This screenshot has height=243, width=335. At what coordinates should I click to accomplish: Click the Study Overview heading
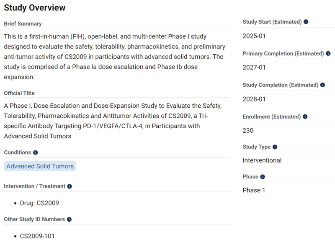(x=34, y=8)
